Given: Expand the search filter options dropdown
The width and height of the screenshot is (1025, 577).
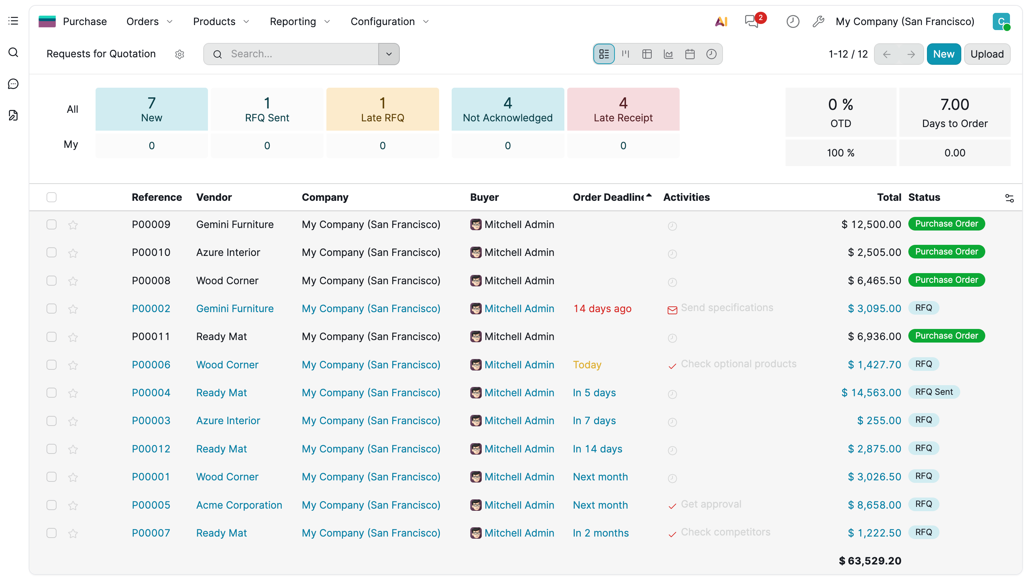Looking at the screenshot, I should click(x=389, y=54).
